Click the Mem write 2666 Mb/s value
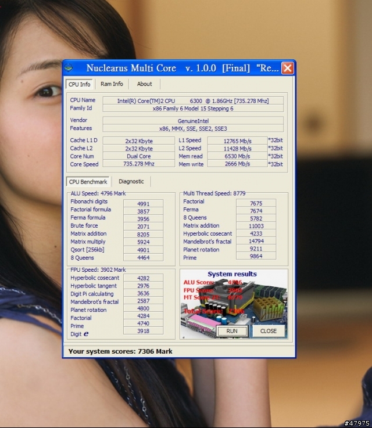The width and height of the screenshot is (372, 428). pos(237,164)
